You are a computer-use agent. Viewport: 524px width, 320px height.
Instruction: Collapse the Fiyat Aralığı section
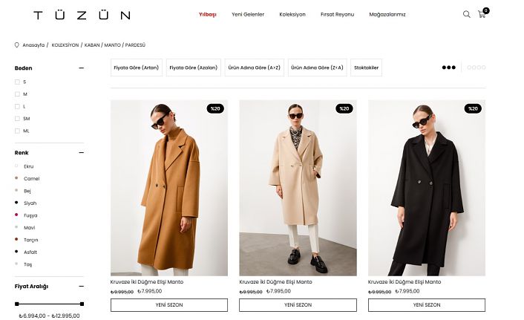pyautogui.click(x=81, y=287)
